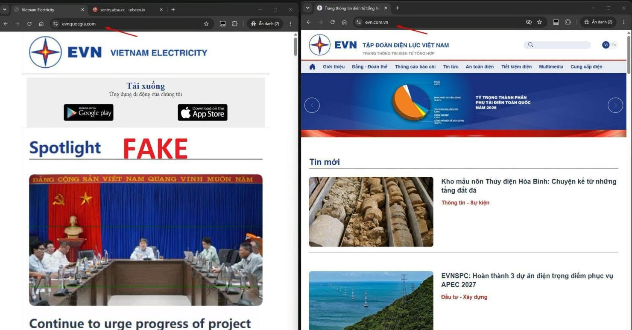Click the EVN logo on the evn.com.vn page
Screen dimensions: 632x330
333,45
